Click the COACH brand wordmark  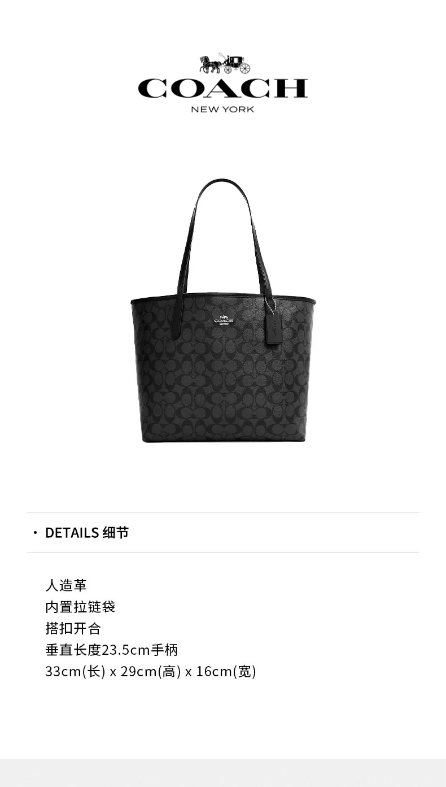click(x=223, y=89)
